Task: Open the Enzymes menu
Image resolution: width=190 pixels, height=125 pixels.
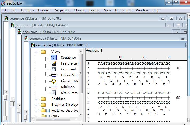Action: (x=44, y=10)
